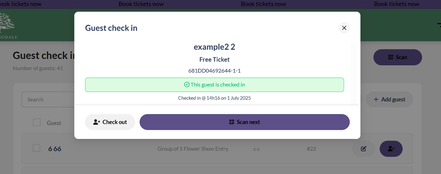Click the ticket code 681DD04692644-1-1
Viewport: 441px width, 174px height.
point(214,71)
